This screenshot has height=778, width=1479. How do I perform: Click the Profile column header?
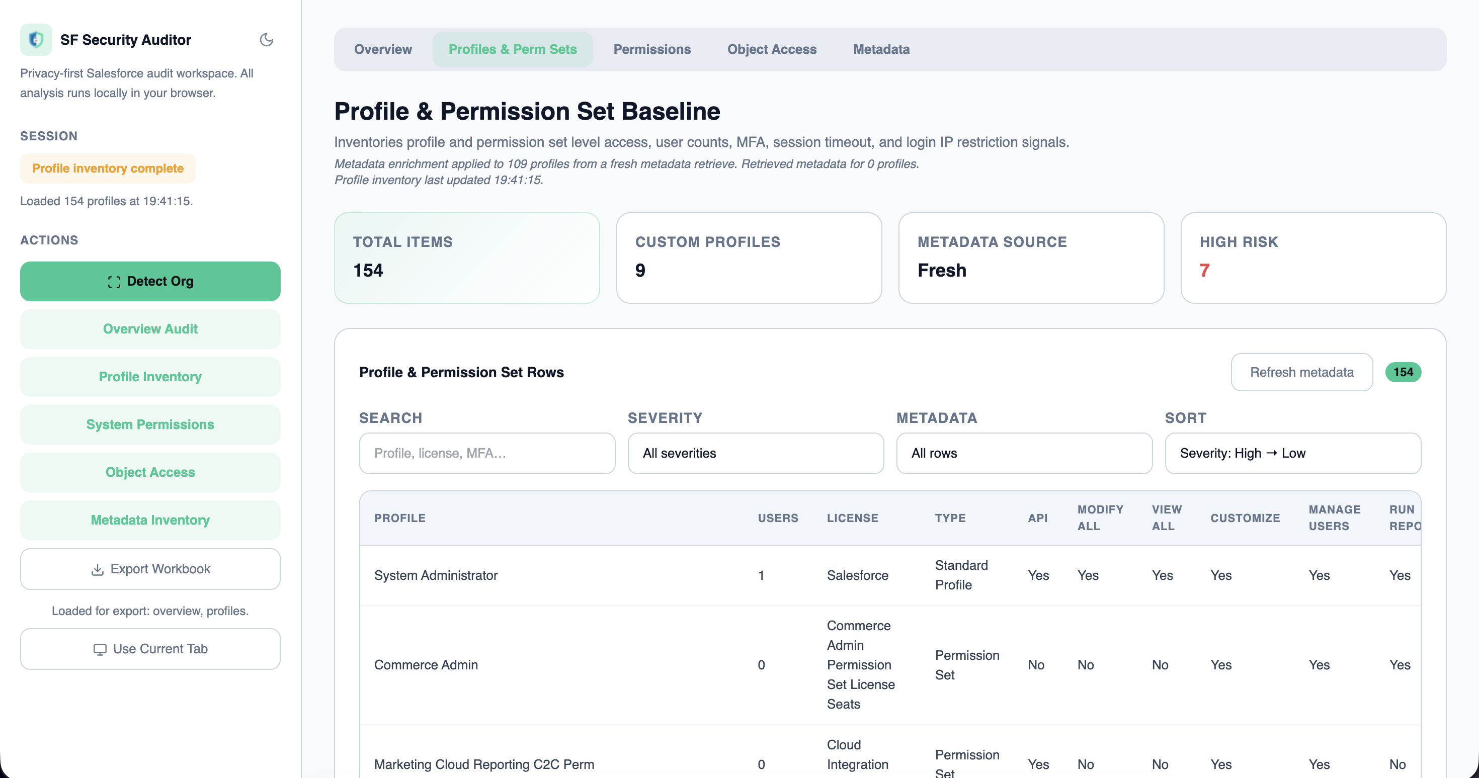(399, 518)
